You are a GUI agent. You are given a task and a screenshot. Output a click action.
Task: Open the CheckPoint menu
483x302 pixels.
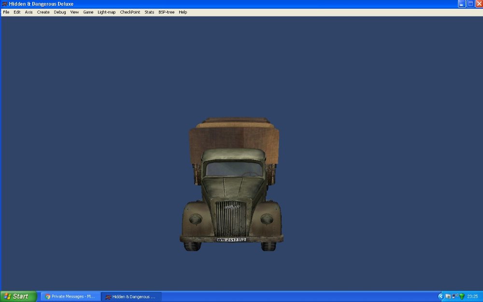[130, 12]
